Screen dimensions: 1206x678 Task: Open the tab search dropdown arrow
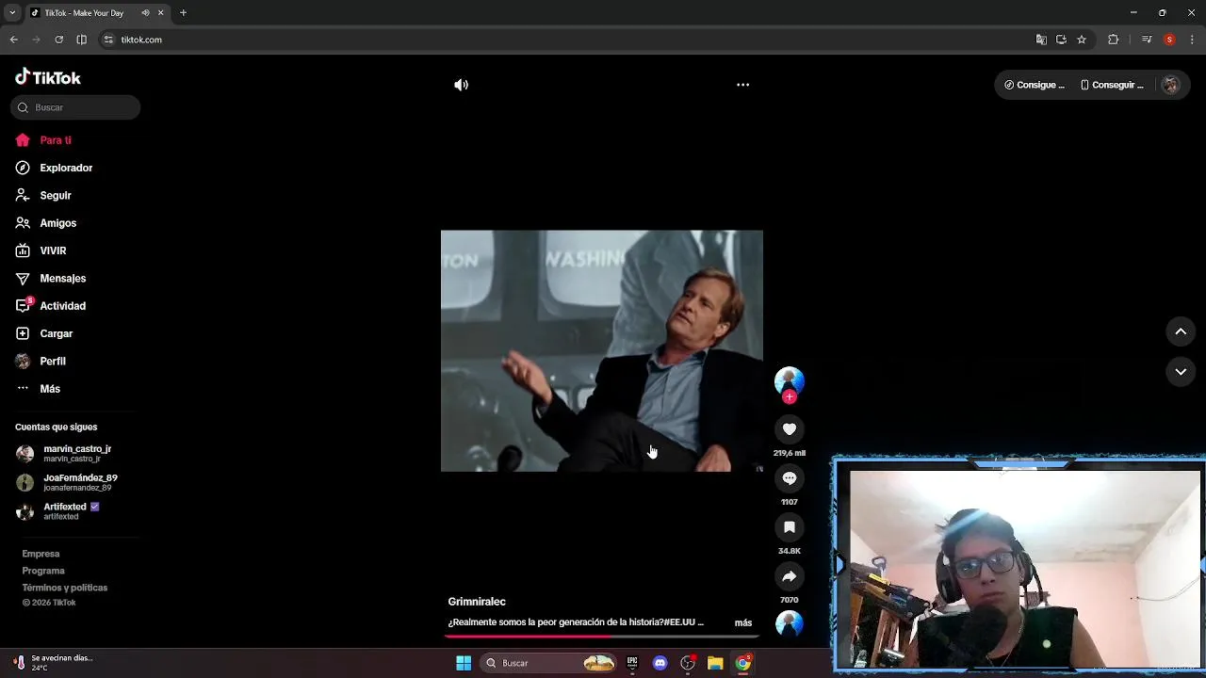12,13
